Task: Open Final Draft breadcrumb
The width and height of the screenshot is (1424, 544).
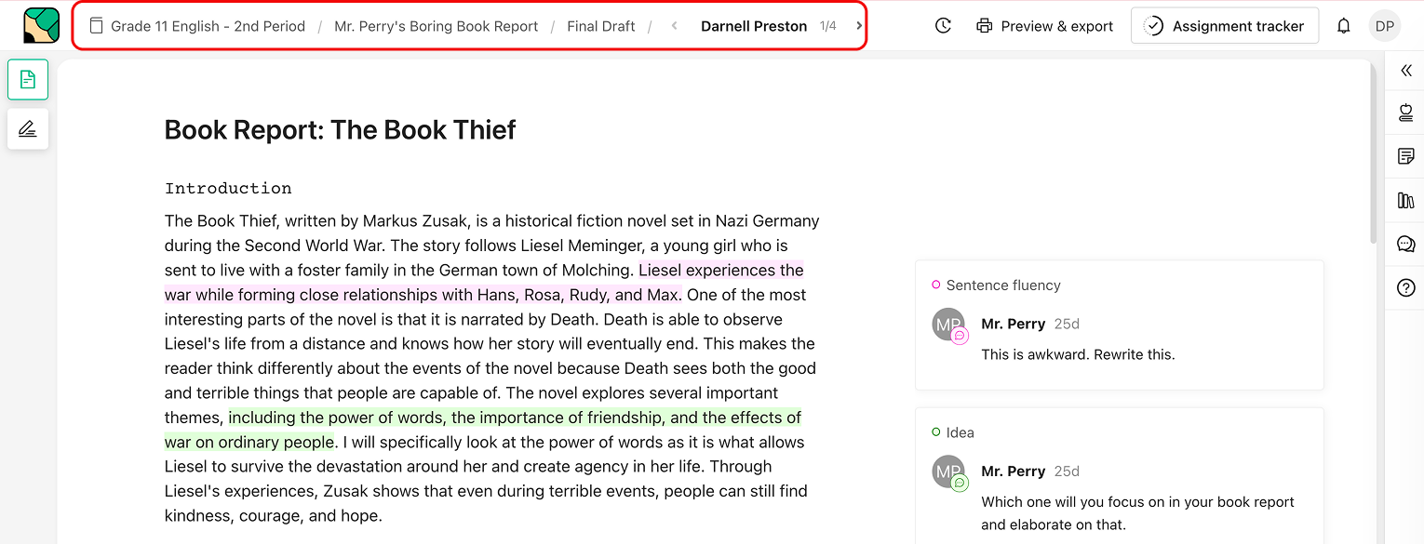Action: point(601,26)
